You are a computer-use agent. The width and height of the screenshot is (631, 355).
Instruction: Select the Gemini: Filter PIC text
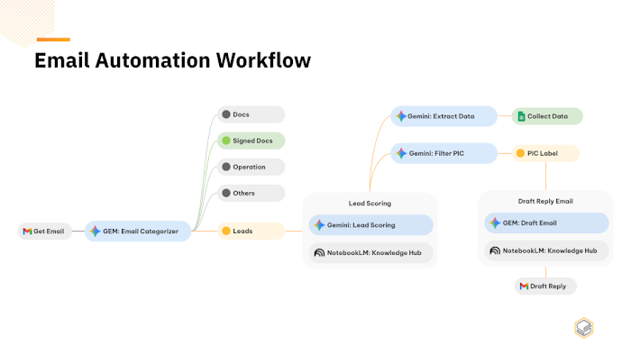pos(436,153)
